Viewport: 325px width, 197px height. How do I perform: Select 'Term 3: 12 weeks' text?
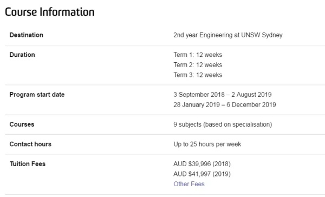198,75
